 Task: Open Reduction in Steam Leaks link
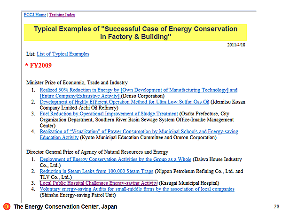(96, 171)
